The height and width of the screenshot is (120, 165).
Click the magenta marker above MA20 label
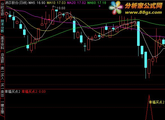(x=100, y=6)
